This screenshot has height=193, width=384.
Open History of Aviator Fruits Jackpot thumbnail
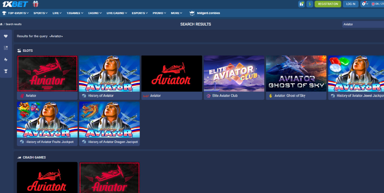(47, 120)
